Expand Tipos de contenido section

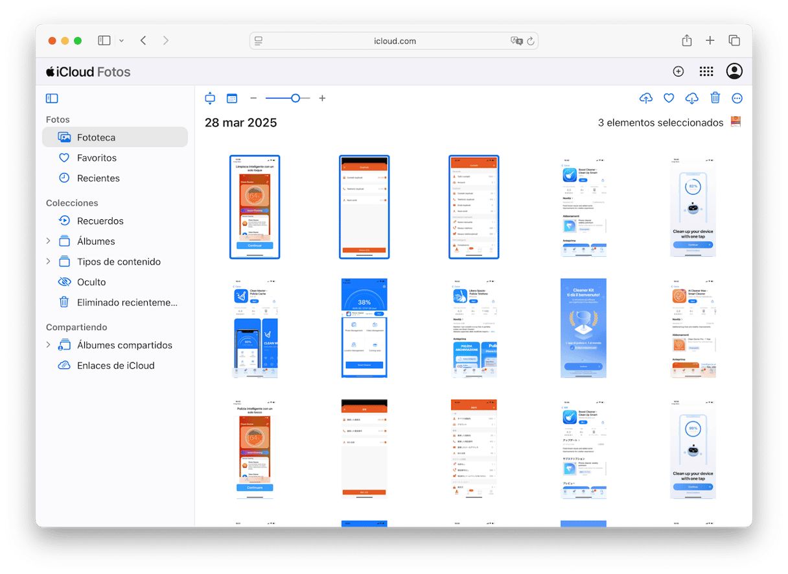(48, 261)
